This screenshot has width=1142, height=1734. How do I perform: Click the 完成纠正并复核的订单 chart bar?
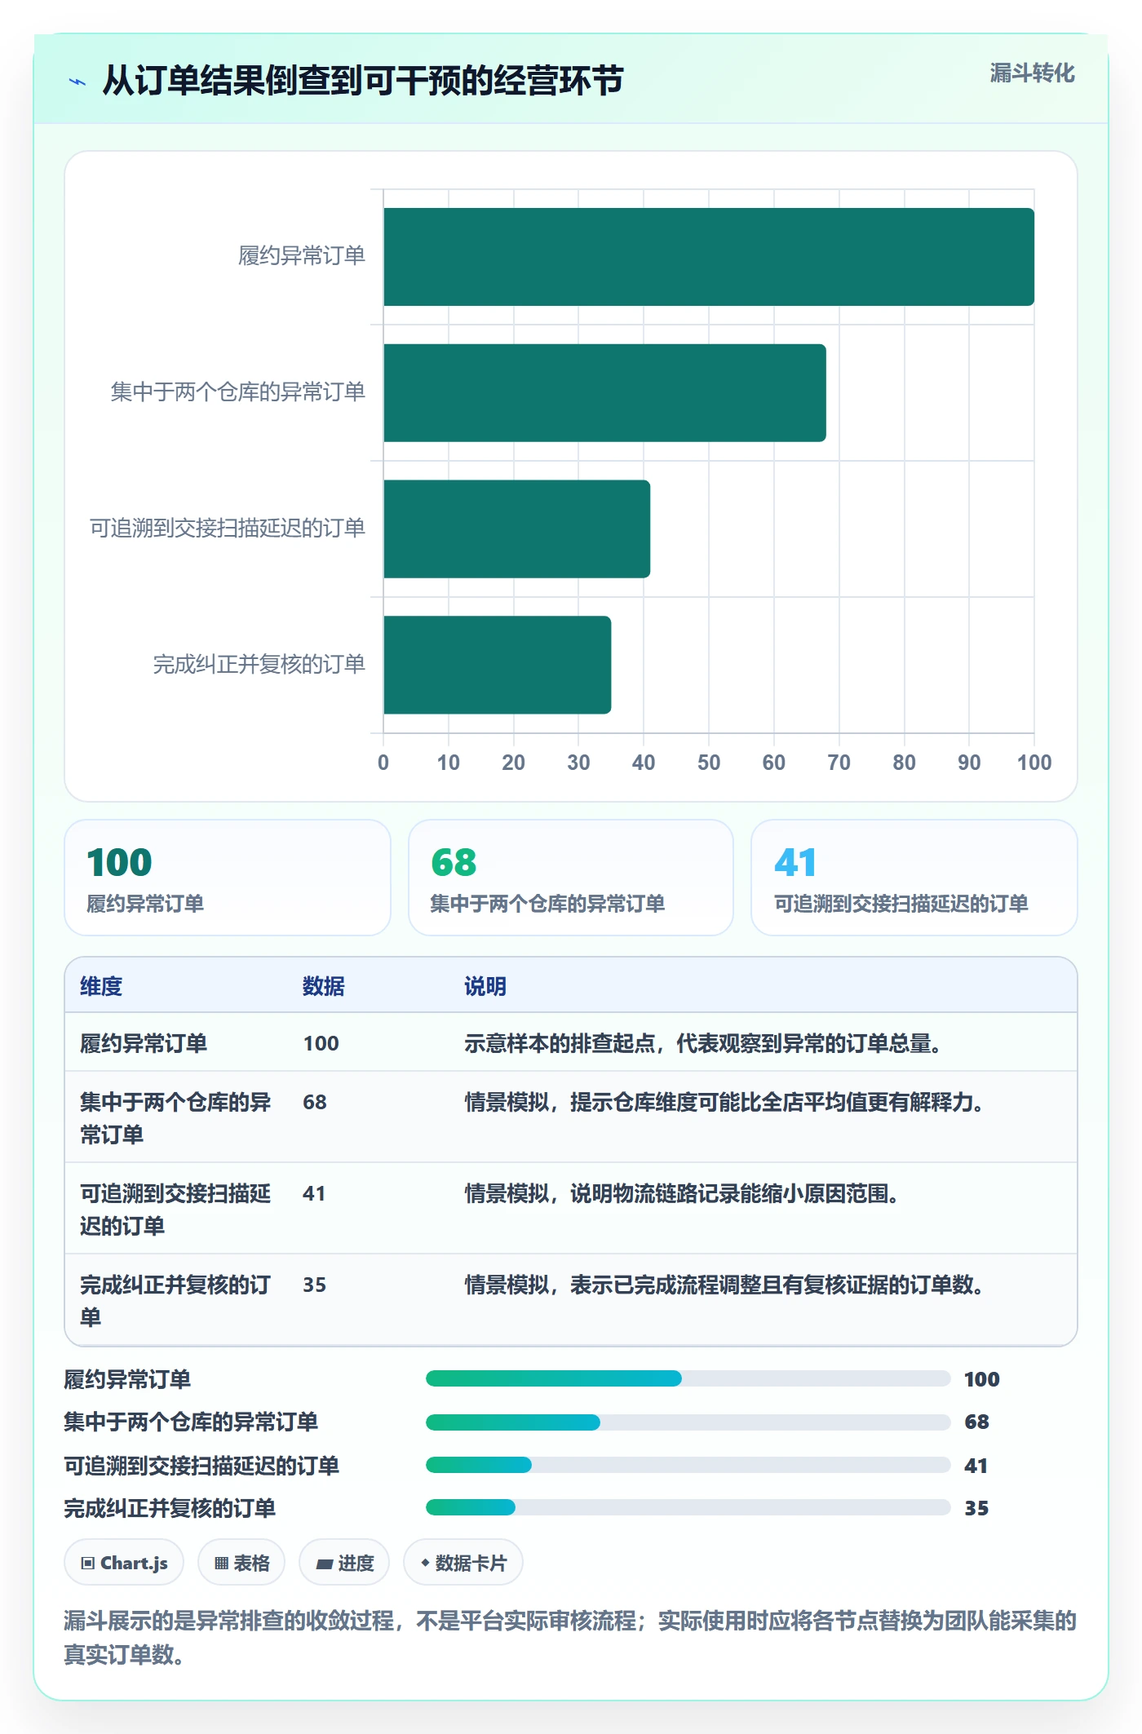pyautogui.click(x=497, y=665)
